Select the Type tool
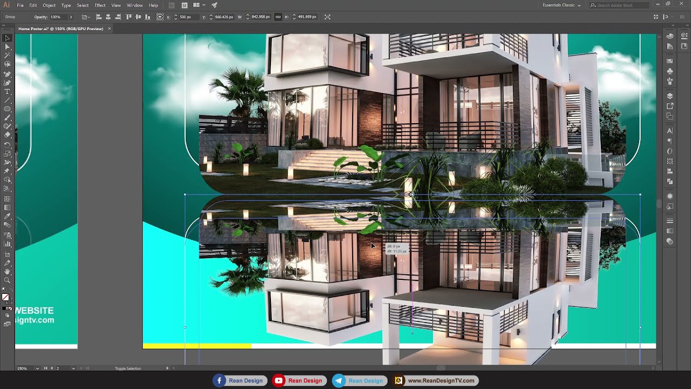691x389 pixels. (x=8, y=91)
